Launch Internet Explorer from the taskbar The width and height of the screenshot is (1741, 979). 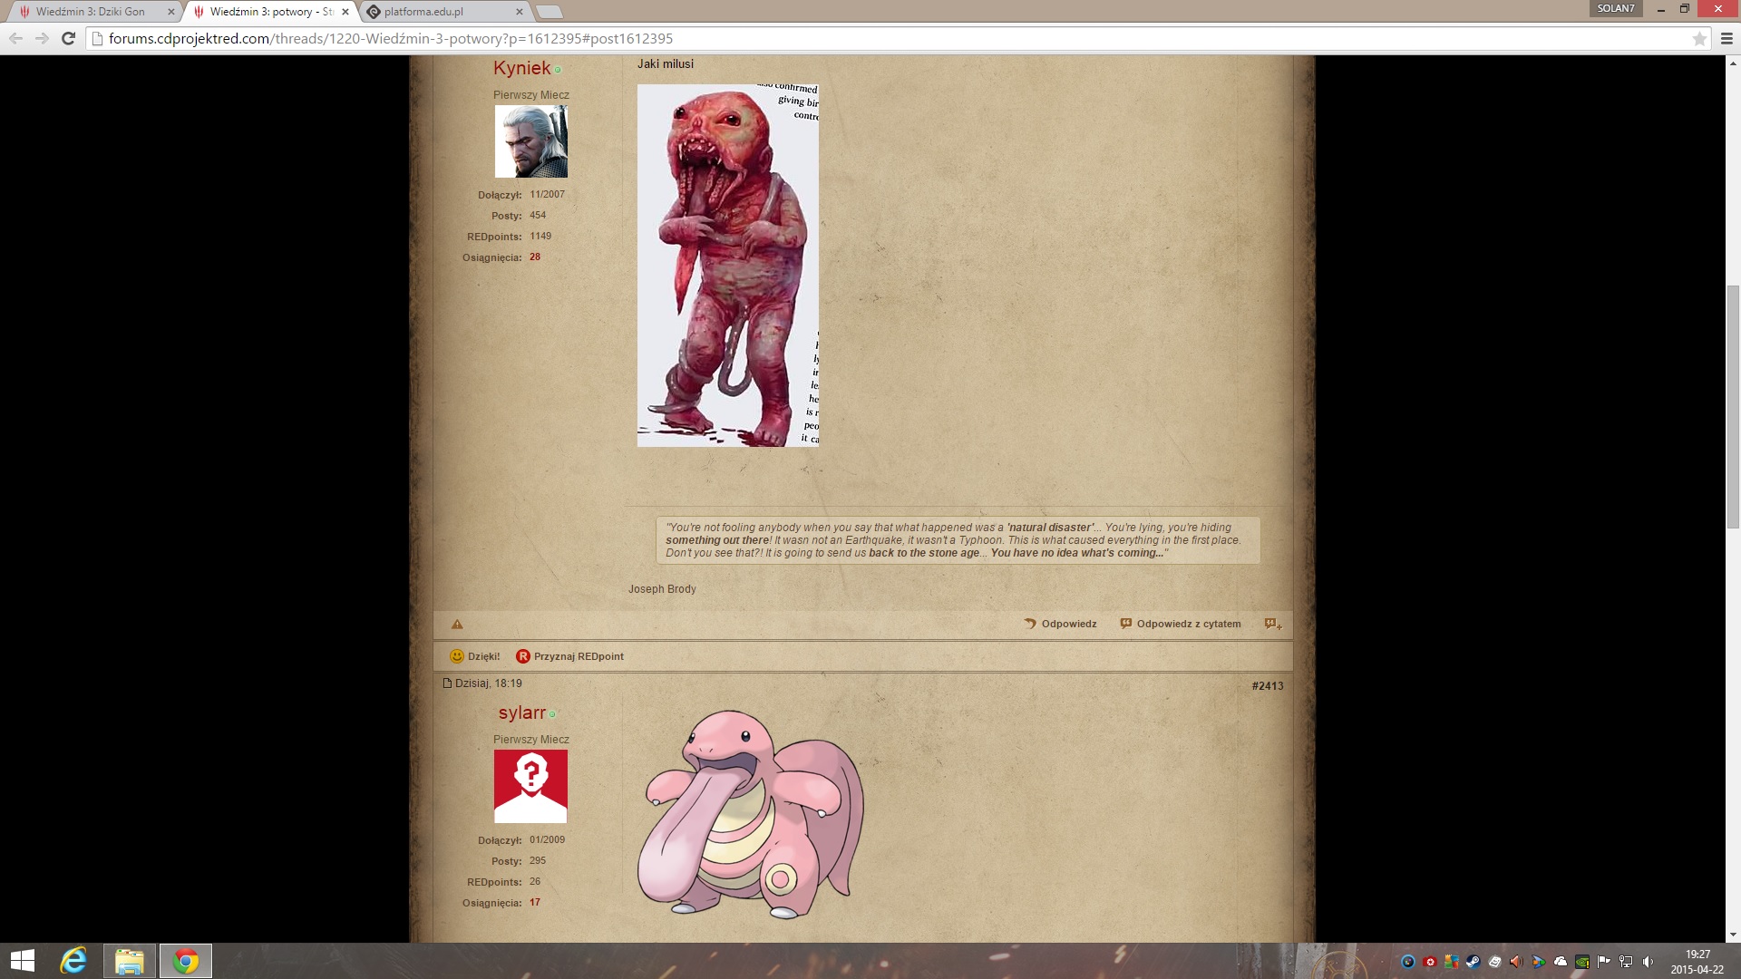tap(73, 961)
